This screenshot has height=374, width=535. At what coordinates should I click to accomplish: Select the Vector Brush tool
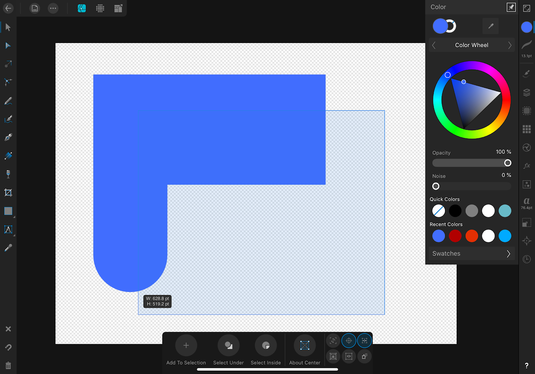click(8, 119)
